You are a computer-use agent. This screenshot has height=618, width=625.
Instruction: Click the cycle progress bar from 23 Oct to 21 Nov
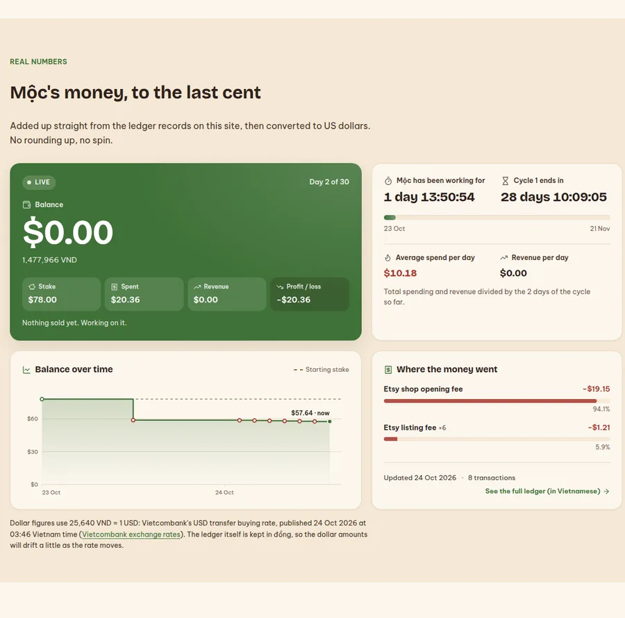click(x=497, y=218)
